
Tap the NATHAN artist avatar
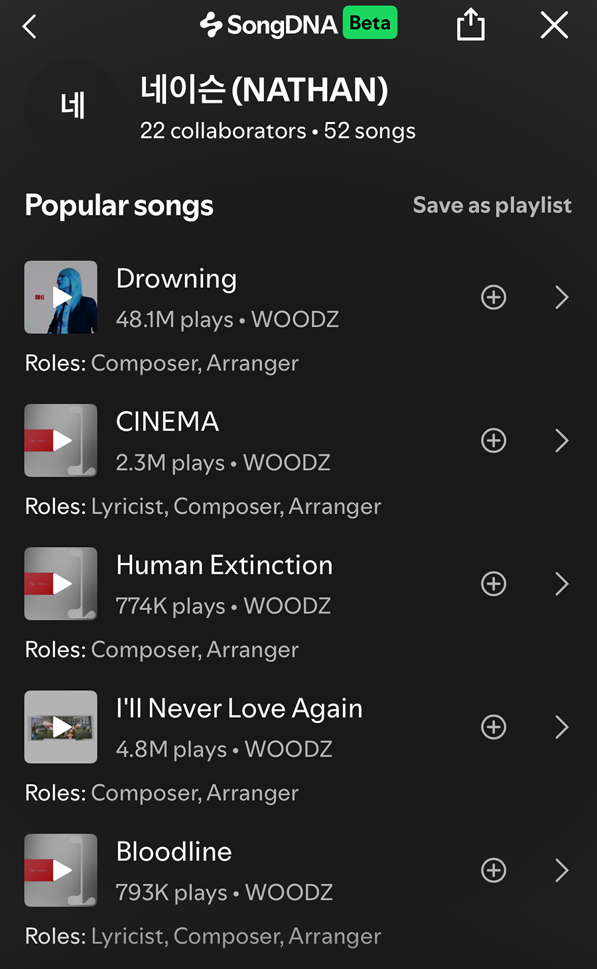(x=72, y=106)
